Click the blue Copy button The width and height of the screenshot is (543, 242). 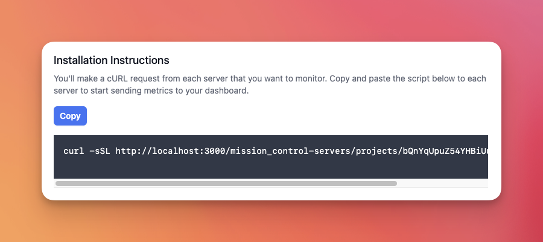70,116
